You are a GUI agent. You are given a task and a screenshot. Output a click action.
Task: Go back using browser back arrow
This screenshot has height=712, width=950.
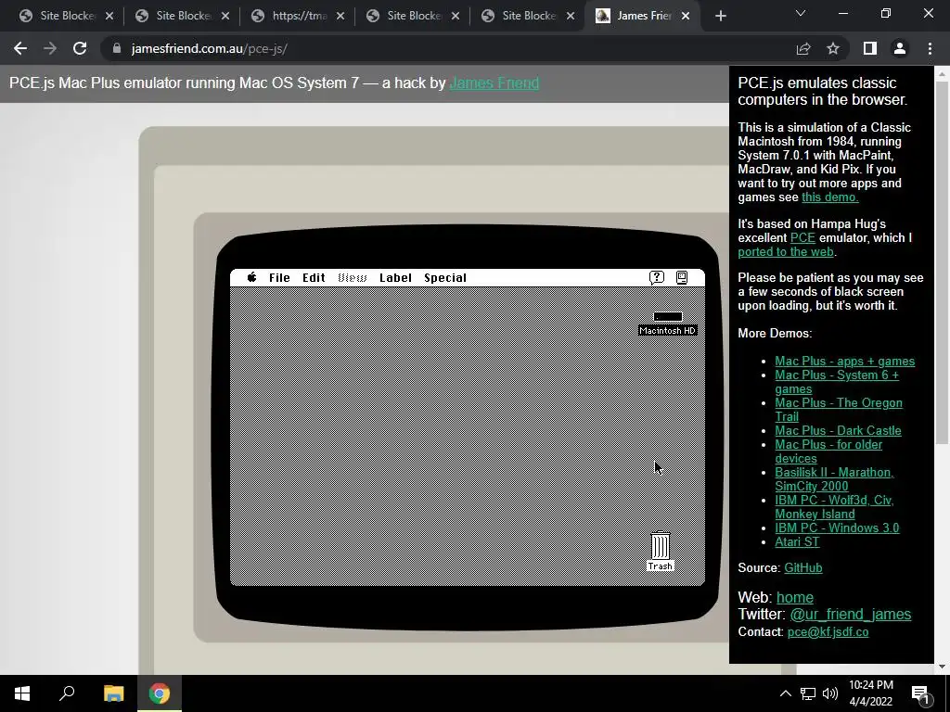[x=20, y=48]
